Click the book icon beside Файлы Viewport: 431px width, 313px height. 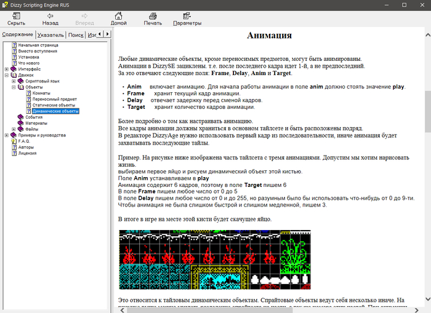[x=21, y=129]
